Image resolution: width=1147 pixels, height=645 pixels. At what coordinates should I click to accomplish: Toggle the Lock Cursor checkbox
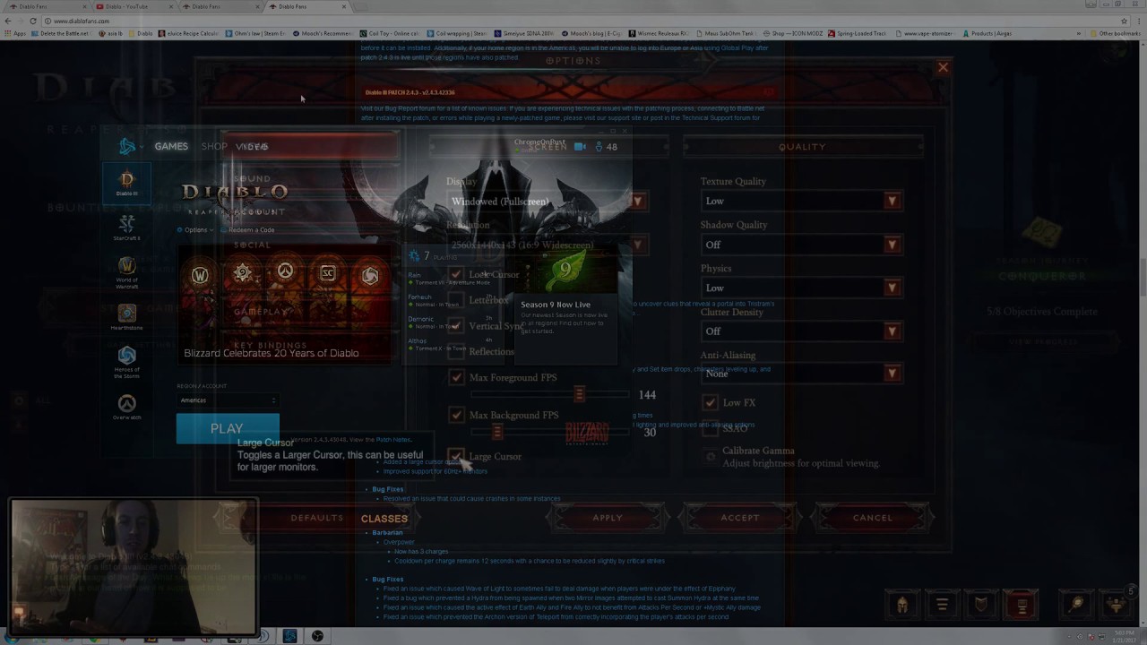pos(456,274)
